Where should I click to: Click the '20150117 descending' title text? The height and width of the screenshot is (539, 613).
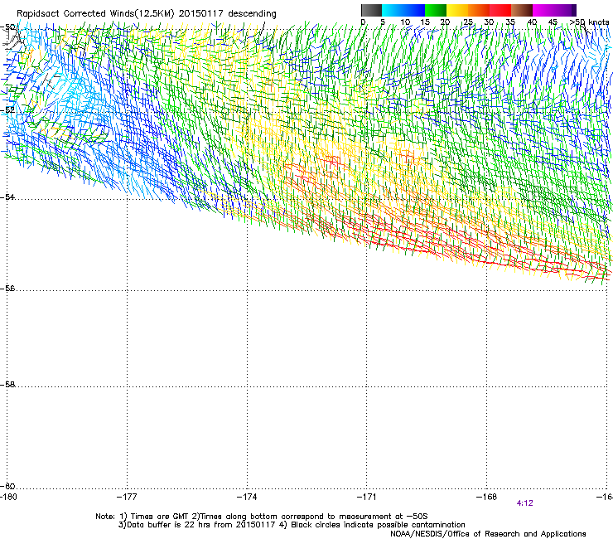tap(228, 14)
